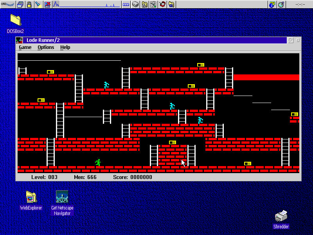Click the cyan enemy on the large brick block
313x235 pixels.
click(200, 120)
